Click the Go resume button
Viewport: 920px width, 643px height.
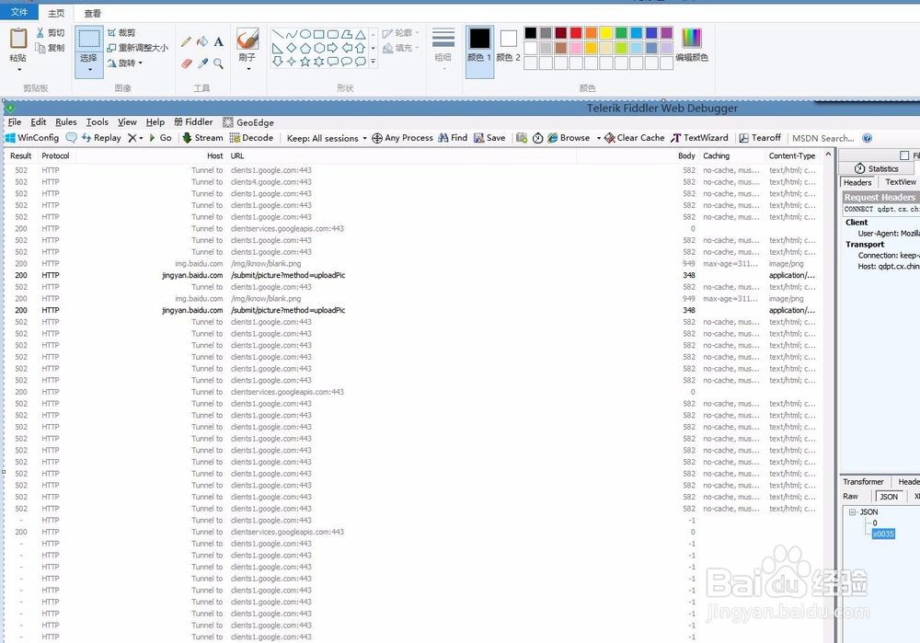pos(159,138)
